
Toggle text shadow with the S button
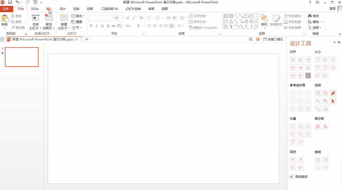(x=108, y=26)
